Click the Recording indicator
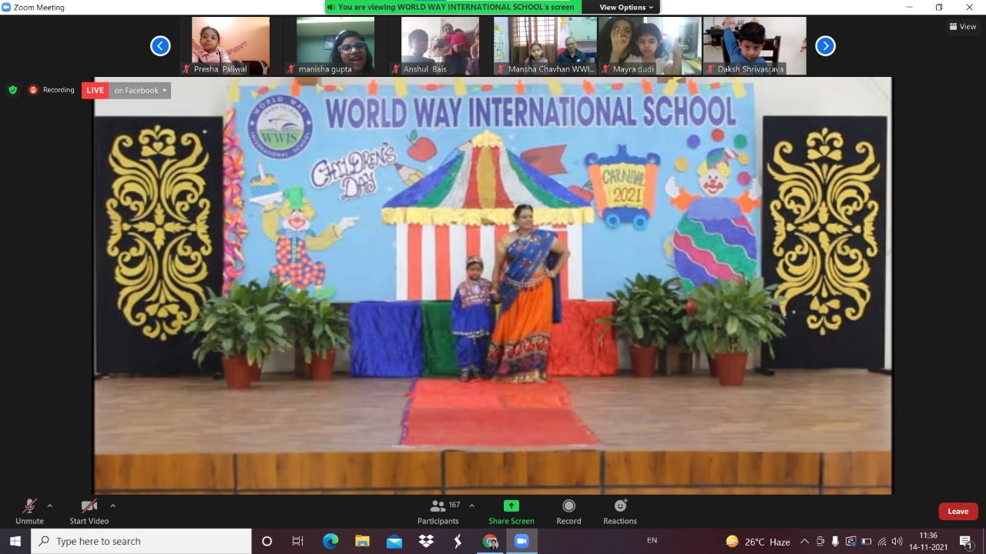 point(52,90)
